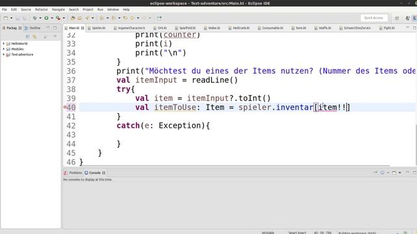
Task: Switch to the Console tab
Action: [94, 173]
